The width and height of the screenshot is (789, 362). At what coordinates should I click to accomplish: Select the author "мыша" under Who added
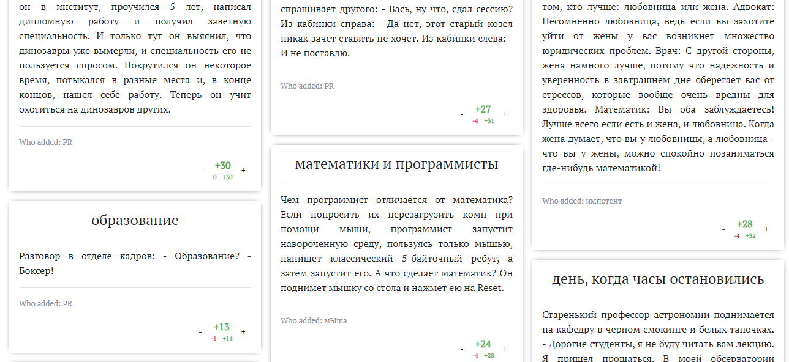tap(335, 321)
